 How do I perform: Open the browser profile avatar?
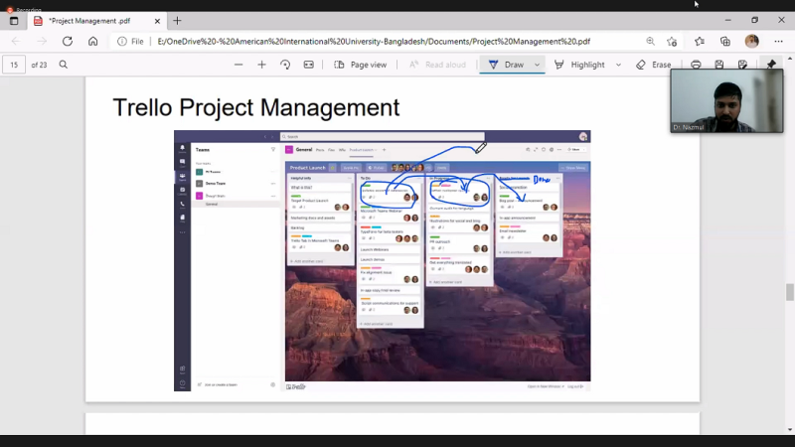point(752,41)
